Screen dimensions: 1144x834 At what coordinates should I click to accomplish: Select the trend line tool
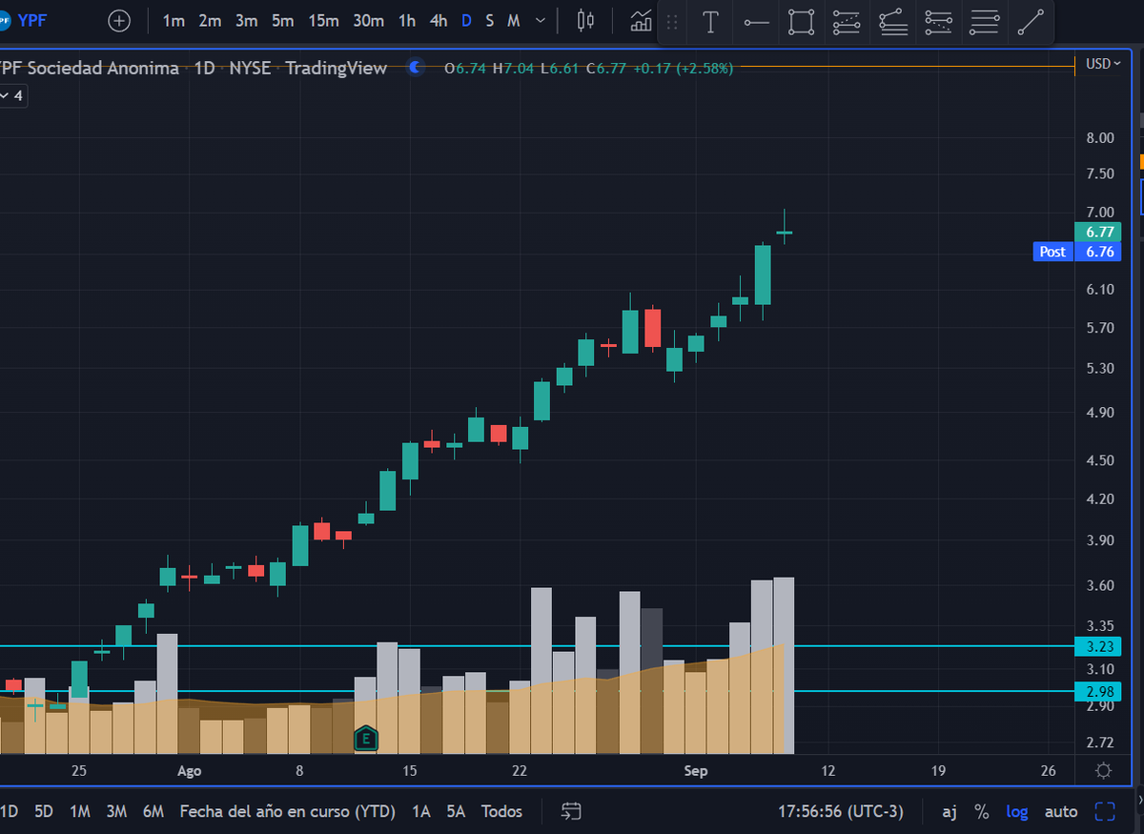1031,22
